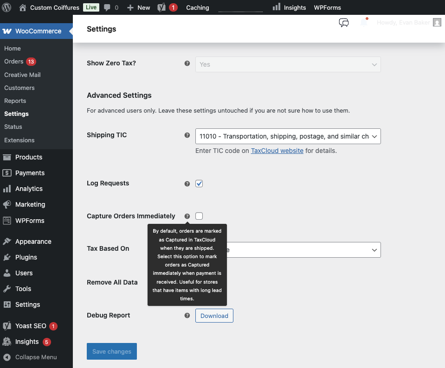Click the Orders 13 count badge
The height and width of the screenshot is (368, 445).
[31, 62]
